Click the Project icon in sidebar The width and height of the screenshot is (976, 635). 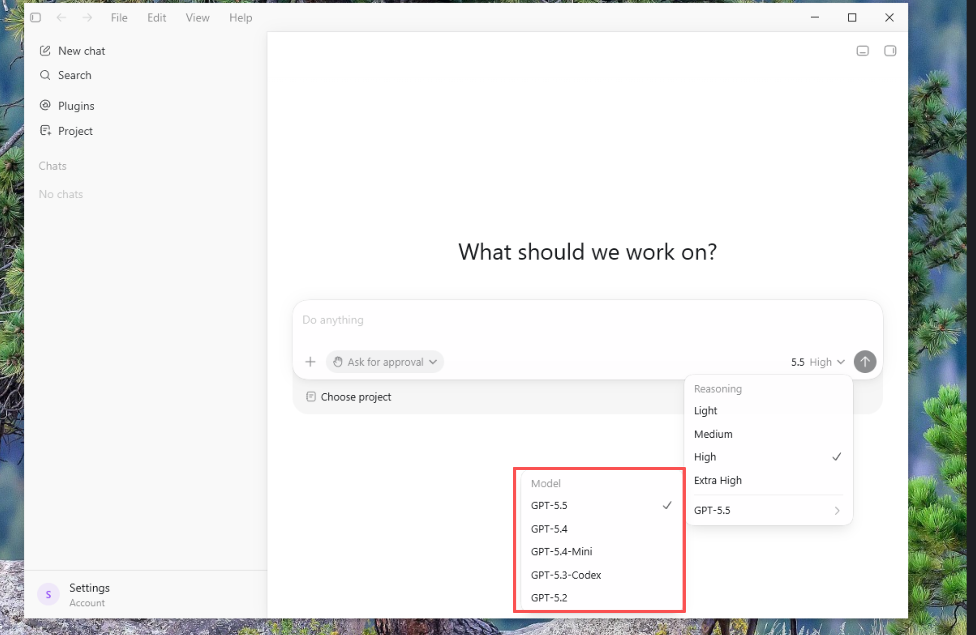pyautogui.click(x=45, y=130)
